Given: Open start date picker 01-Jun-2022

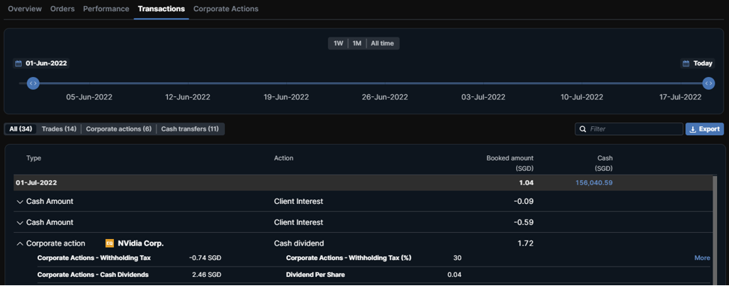Looking at the screenshot, I should click(41, 63).
